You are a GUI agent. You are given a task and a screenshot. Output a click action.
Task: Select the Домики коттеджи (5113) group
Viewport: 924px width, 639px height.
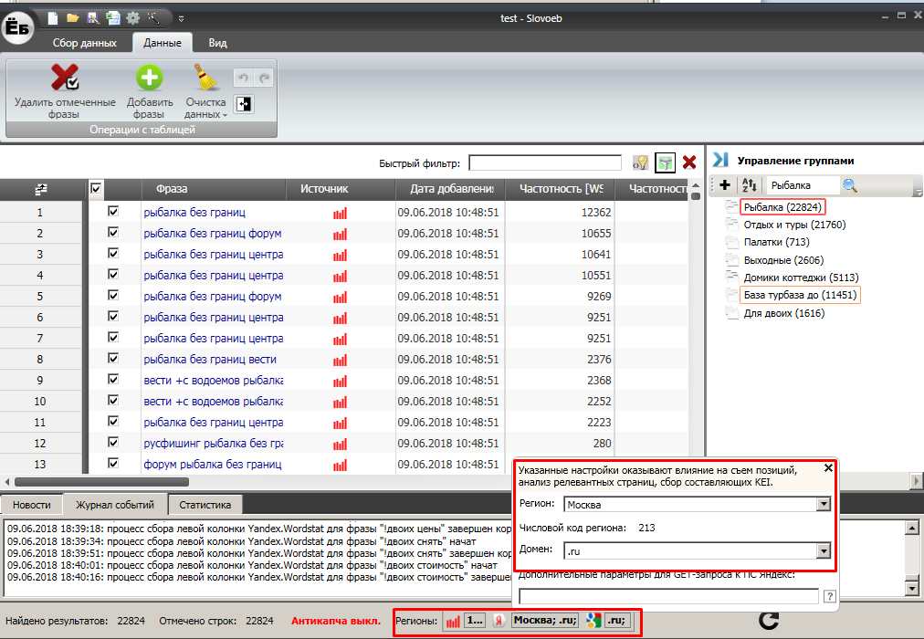tap(801, 278)
